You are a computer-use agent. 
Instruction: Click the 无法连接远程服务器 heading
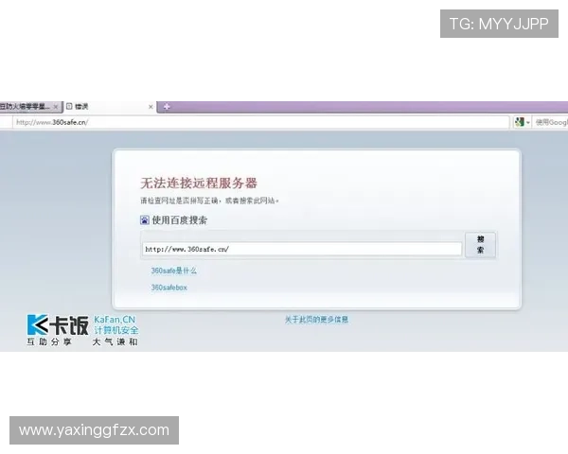pyautogui.click(x=199, y=183)
